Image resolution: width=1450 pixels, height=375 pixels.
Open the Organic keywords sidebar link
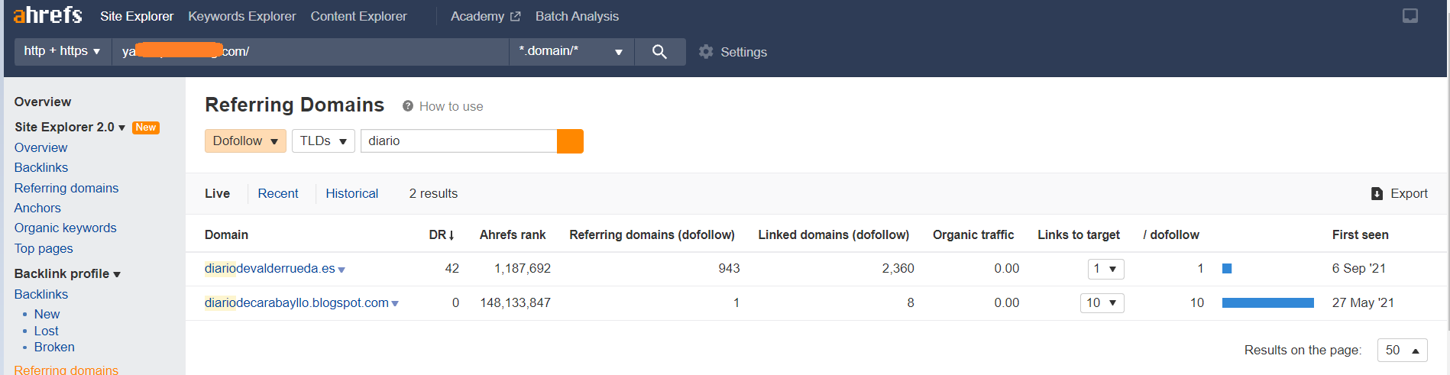click(x=66, y=228)
